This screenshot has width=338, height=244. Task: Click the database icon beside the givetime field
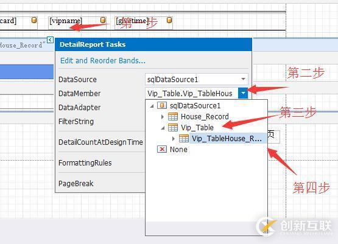coord(169,20)
